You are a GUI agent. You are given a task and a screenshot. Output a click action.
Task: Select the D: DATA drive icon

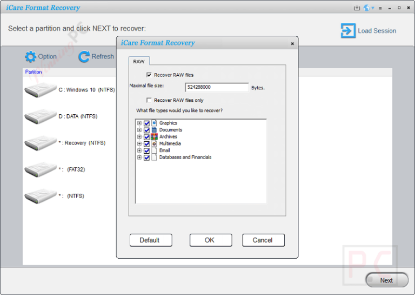pyautogui.click(x=41, y=116)
